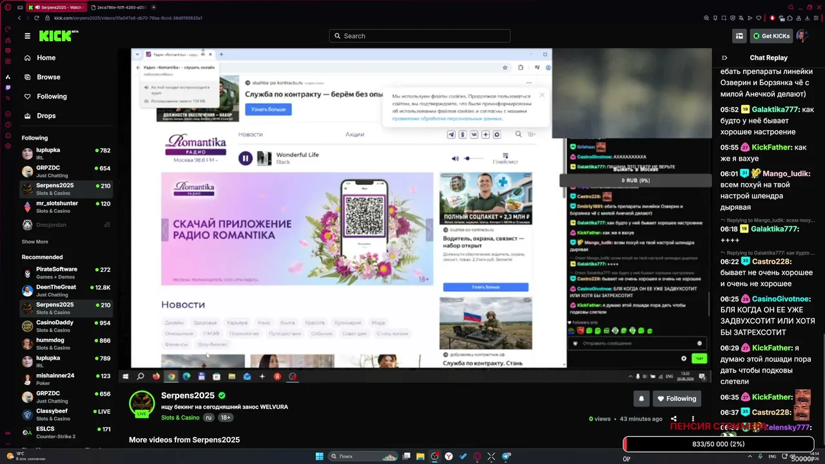Image resolution: width=825 pixels, height=464 pixels.
Task: Open Classybeef recommended channel
Action: point(66,414)
